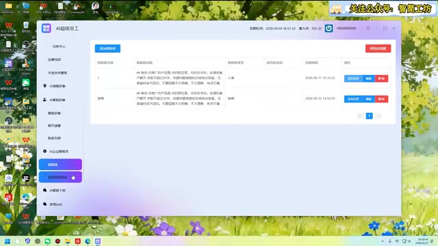Open ocenaudio desktop shortcut
Screen dimensions: 438x246
click(x=77, y=8)
